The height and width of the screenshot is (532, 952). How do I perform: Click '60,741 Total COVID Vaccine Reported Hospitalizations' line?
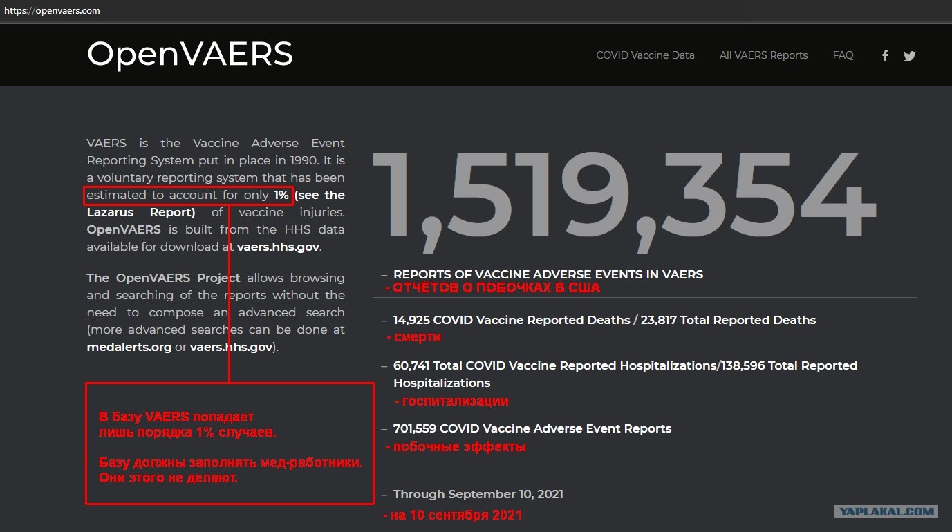[626, 374]
